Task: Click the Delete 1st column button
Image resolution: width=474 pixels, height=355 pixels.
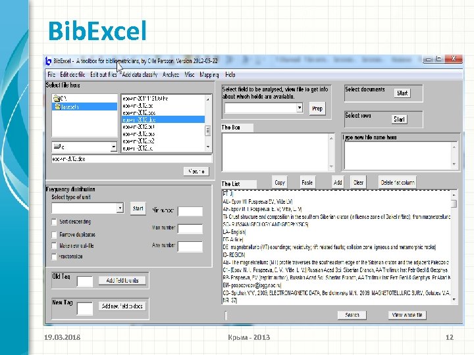Action: (397, 182)
